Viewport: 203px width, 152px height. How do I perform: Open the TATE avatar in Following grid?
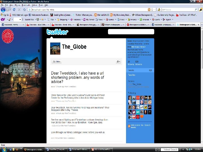[138, 112]
